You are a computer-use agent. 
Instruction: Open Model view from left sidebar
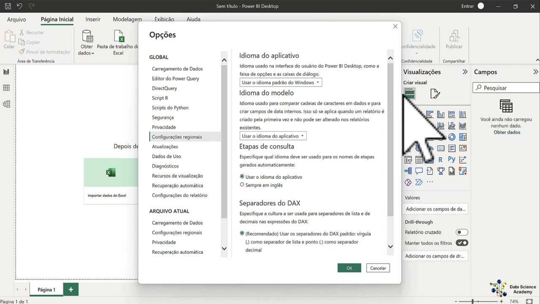(6, 104)
